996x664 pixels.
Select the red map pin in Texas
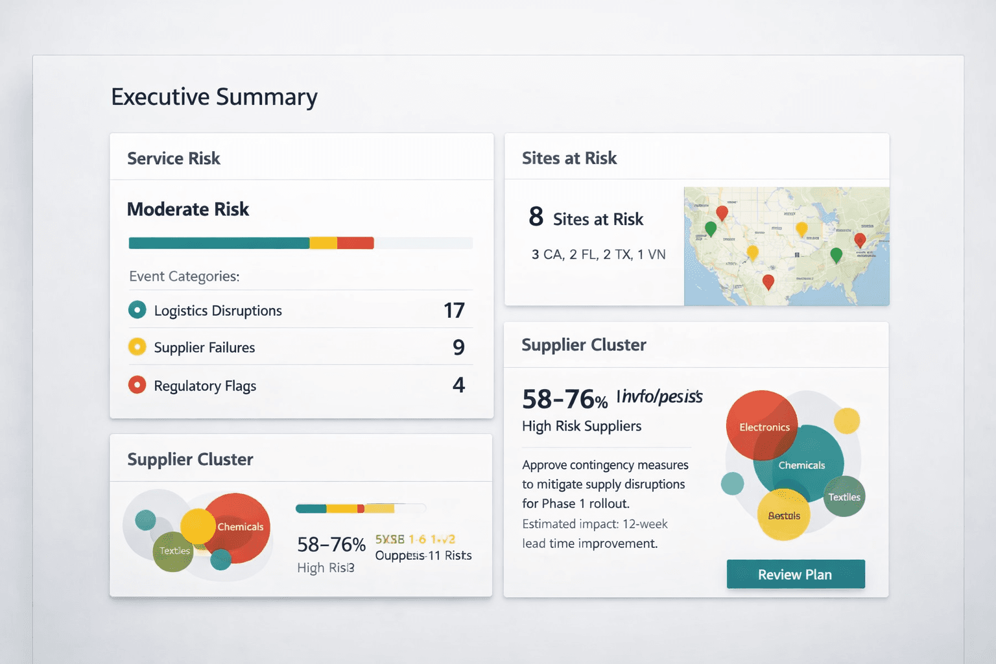click(768, 281)
